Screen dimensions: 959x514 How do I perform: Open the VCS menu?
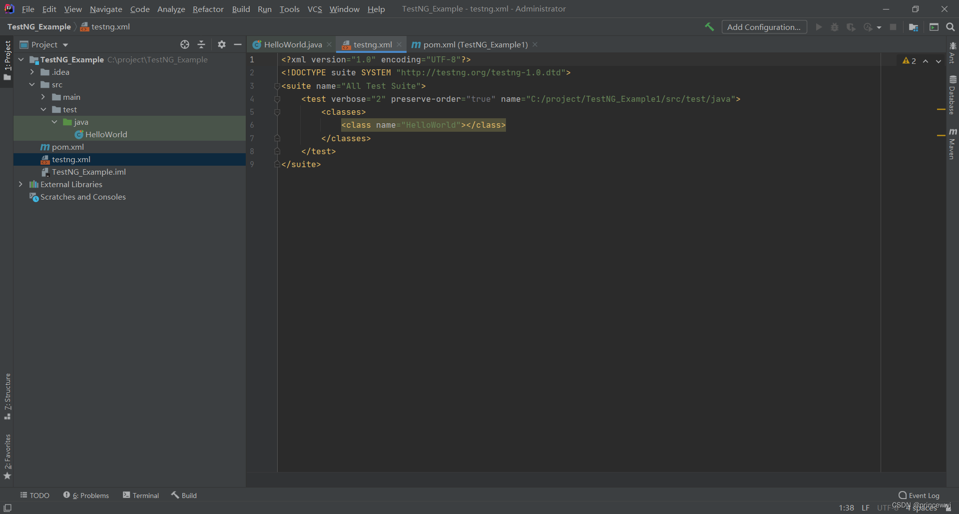point(315,9)
